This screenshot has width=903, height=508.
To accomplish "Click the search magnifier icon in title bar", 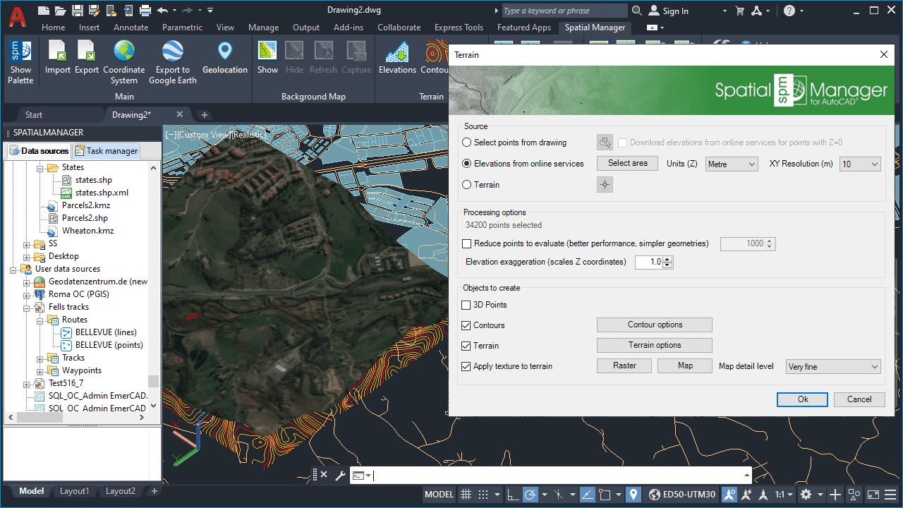I will click(637, 11).
